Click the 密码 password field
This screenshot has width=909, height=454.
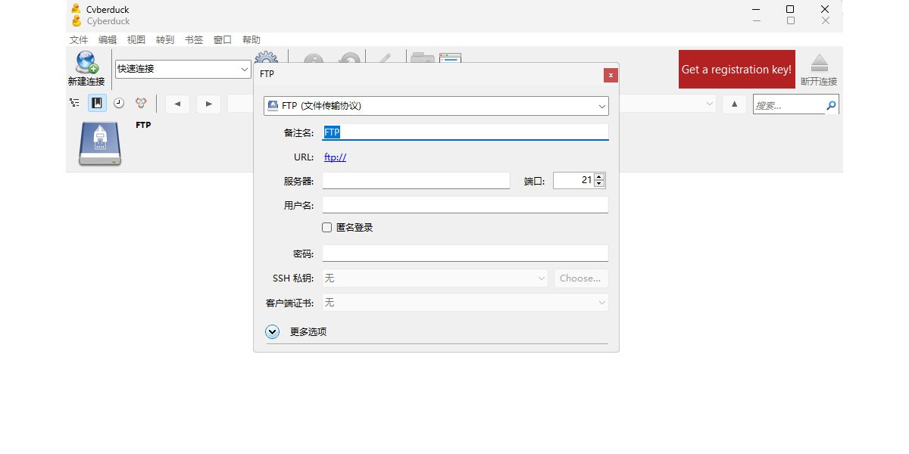tap(465, 253)
